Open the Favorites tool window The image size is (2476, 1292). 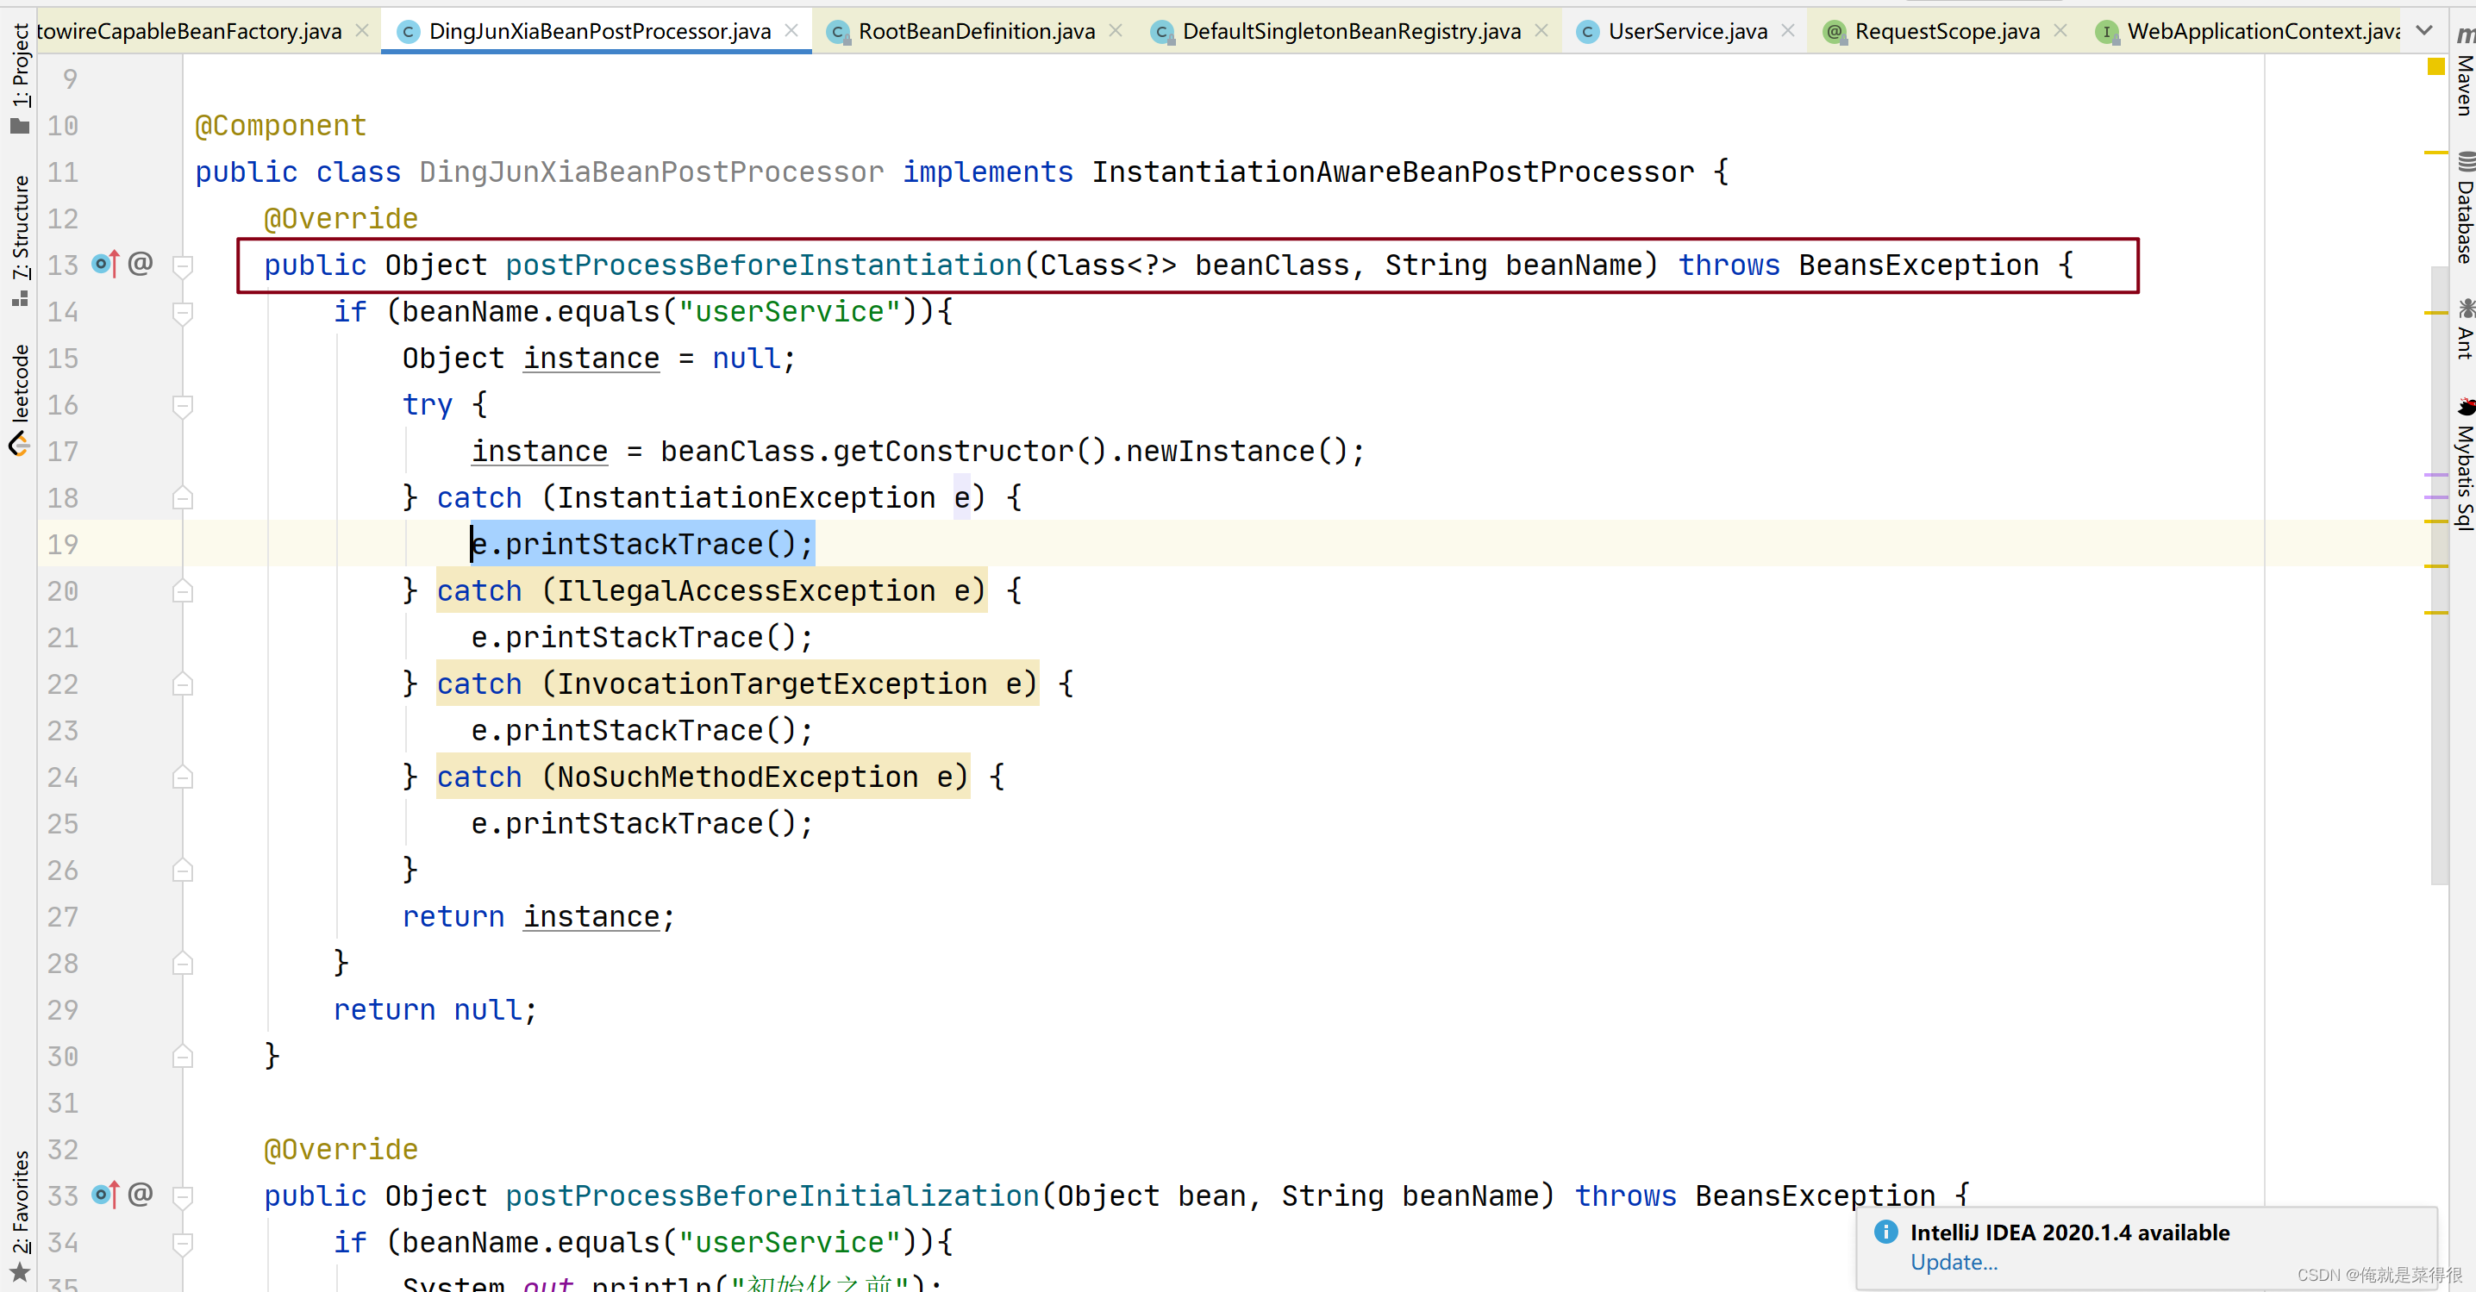click(20, 1215)
